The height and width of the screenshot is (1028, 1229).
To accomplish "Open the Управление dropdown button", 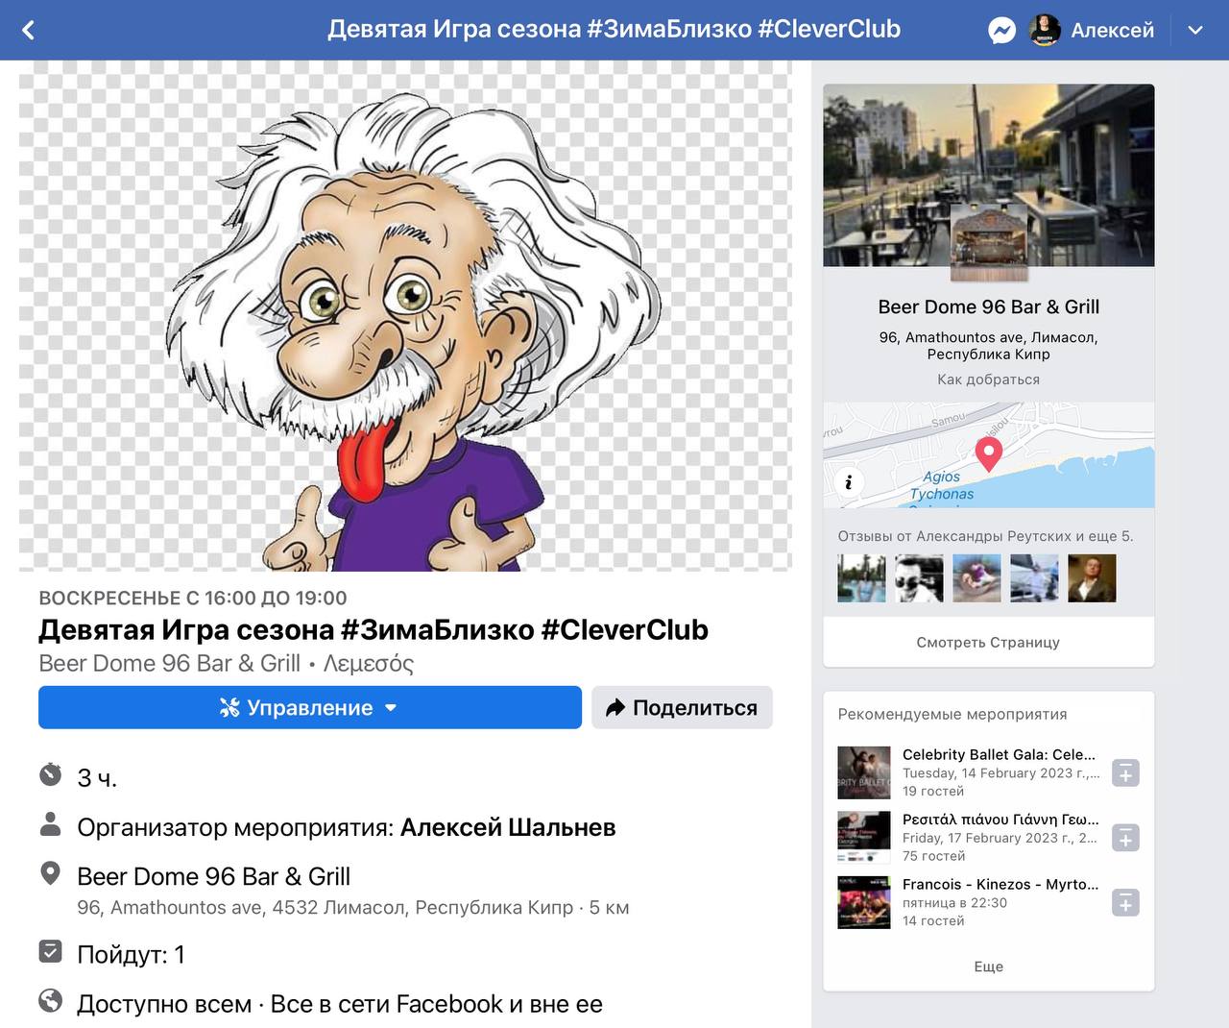I will click(310, 707).
